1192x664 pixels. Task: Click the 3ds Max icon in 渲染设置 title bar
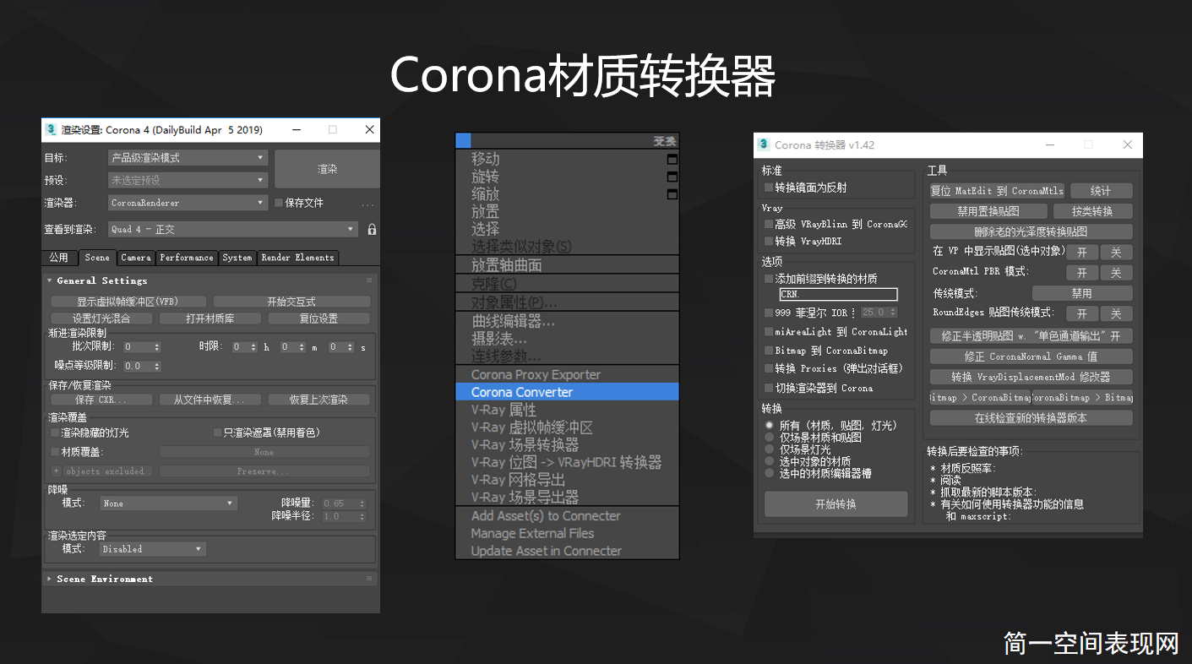pos(51,129)
